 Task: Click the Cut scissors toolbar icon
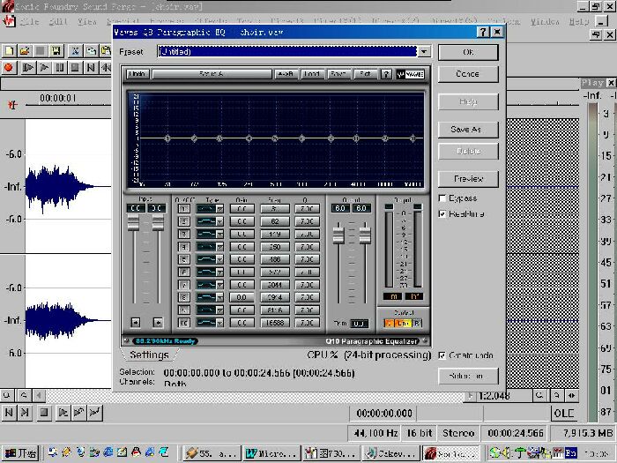coord(75,51)
